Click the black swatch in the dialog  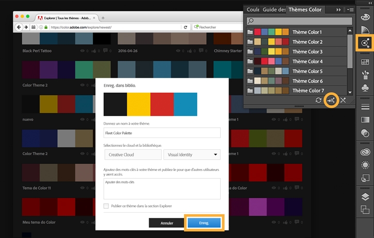click(115, 105)
